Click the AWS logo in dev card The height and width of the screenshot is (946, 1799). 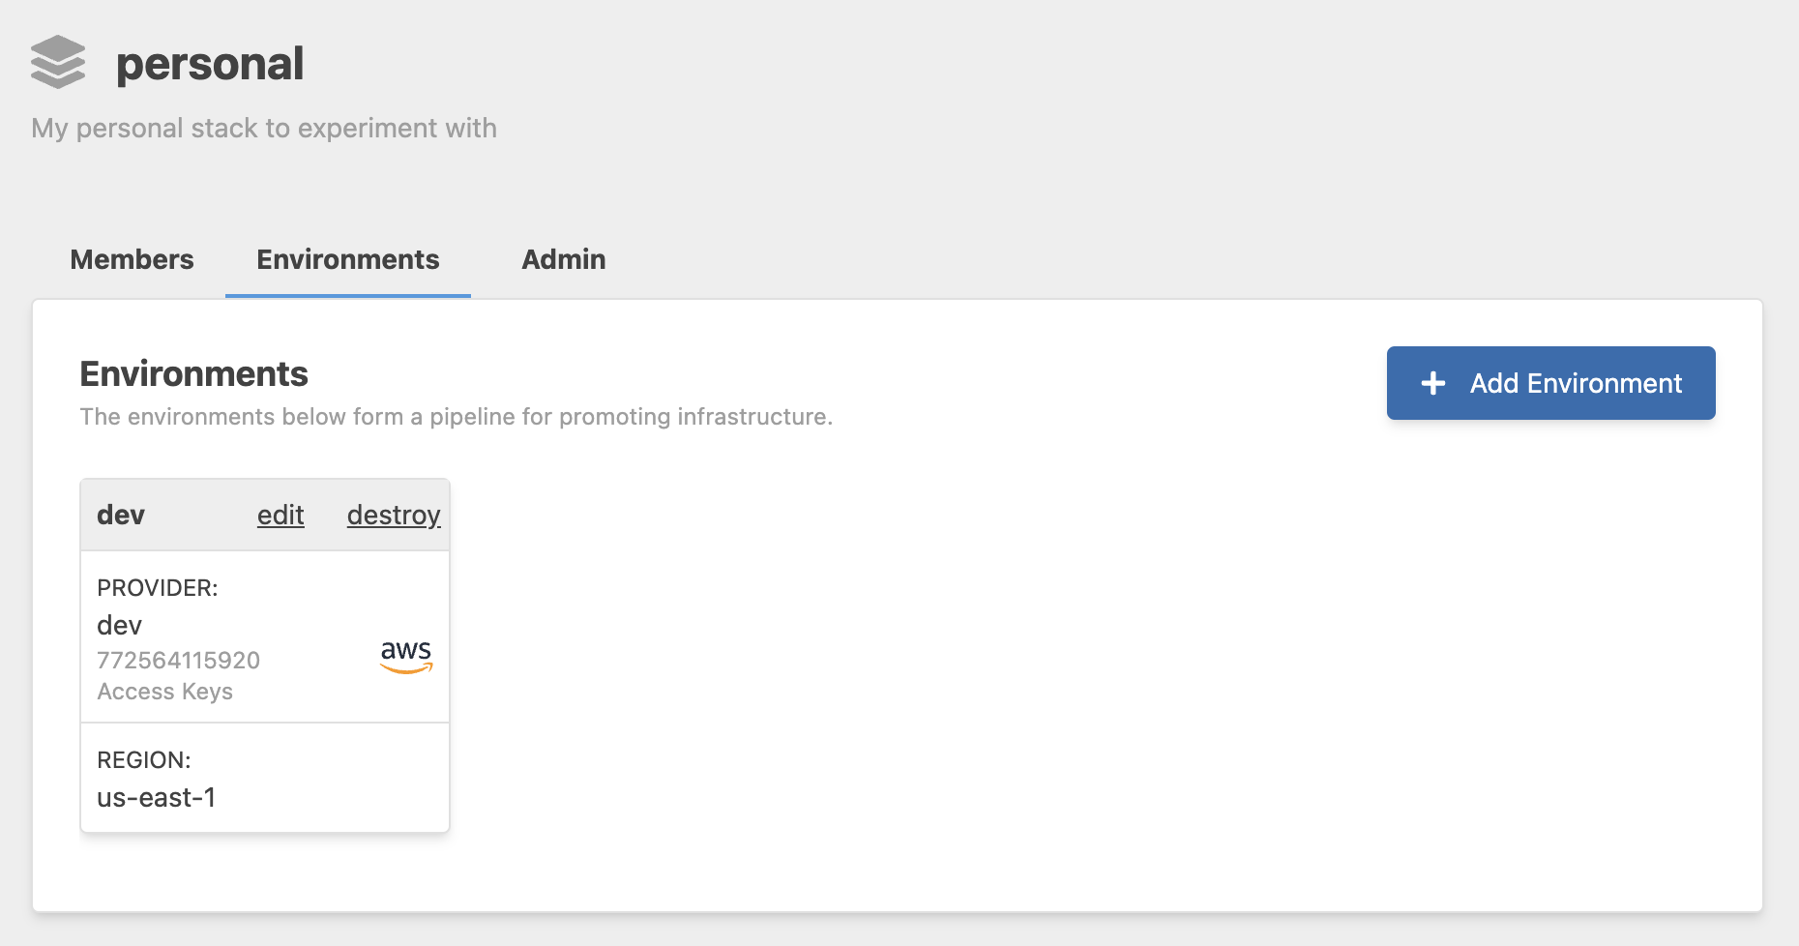(x=406, y=656)
